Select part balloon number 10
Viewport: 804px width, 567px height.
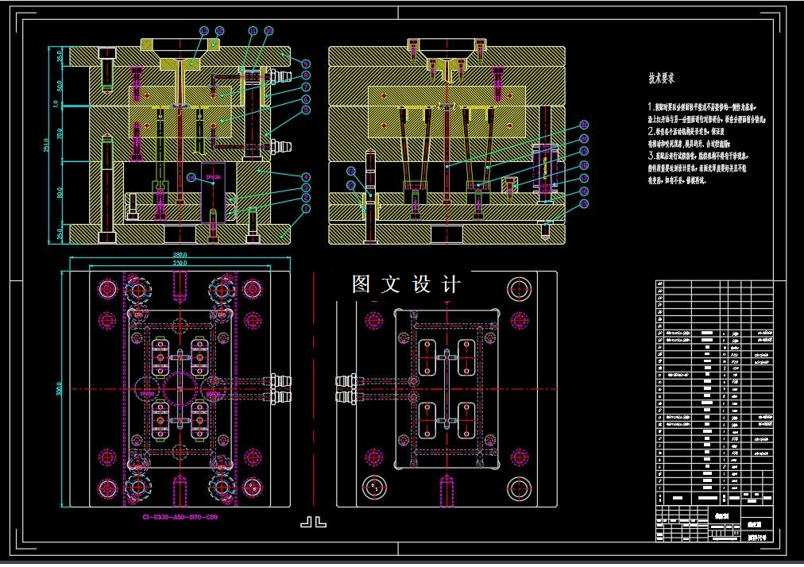click(x=269, y=31)
